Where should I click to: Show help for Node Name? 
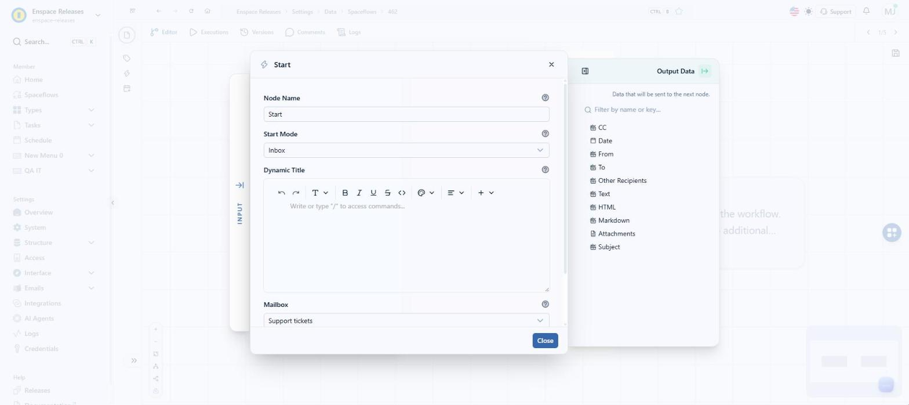(545, 98)
